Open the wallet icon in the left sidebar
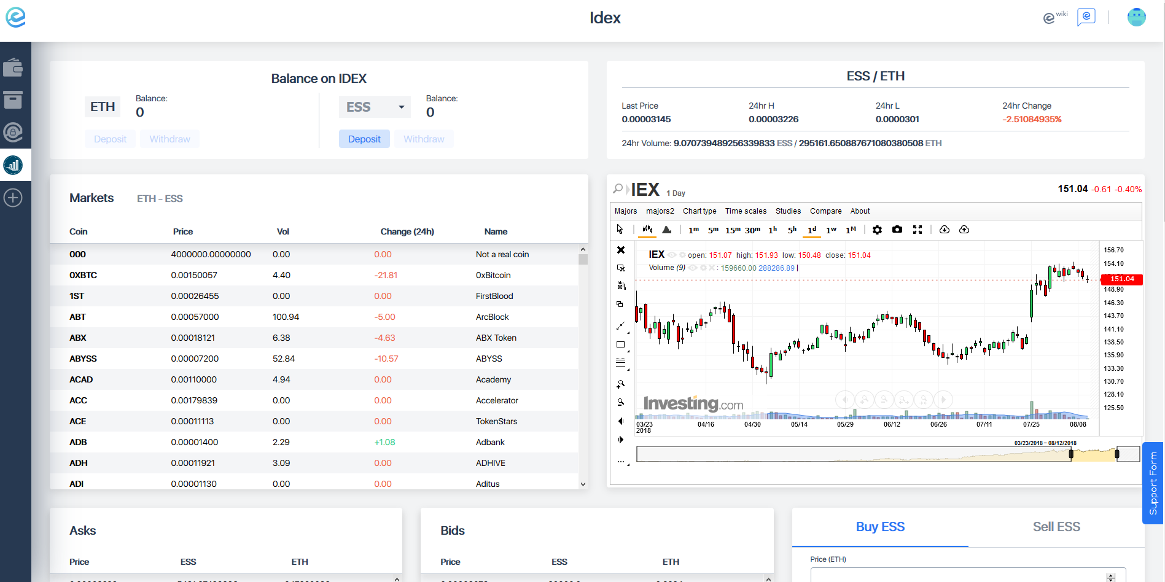The image size is (1165, 582). coord(13,67)
